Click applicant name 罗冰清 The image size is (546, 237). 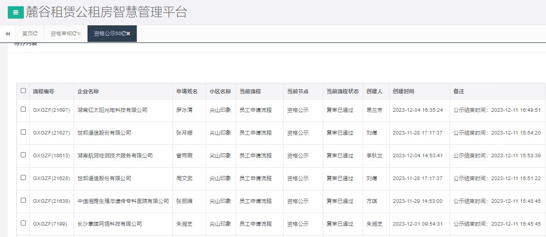[184, 110]
